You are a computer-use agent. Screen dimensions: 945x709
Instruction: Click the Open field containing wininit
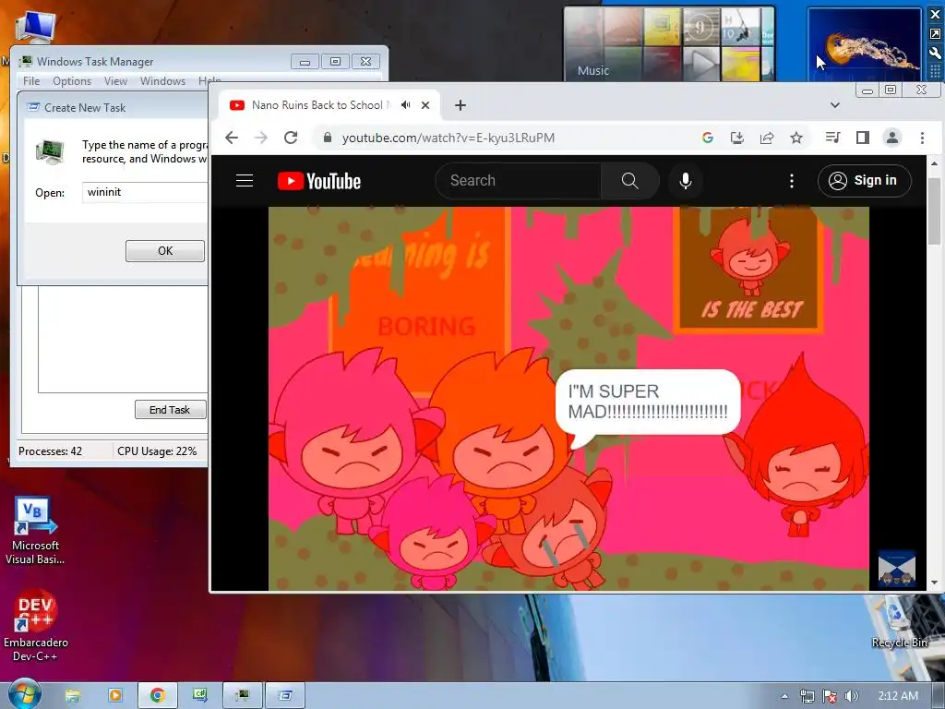click(x=145, y=192)
